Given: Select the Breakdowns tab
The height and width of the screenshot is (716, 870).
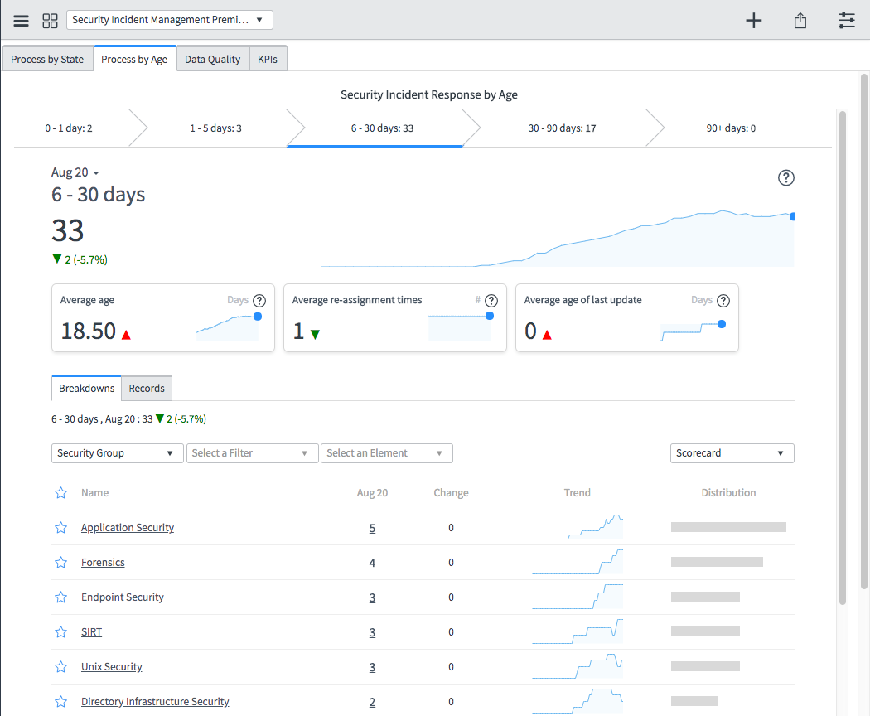Looking at the screenshot, I should pyautogui.click(x=86, y=388).
